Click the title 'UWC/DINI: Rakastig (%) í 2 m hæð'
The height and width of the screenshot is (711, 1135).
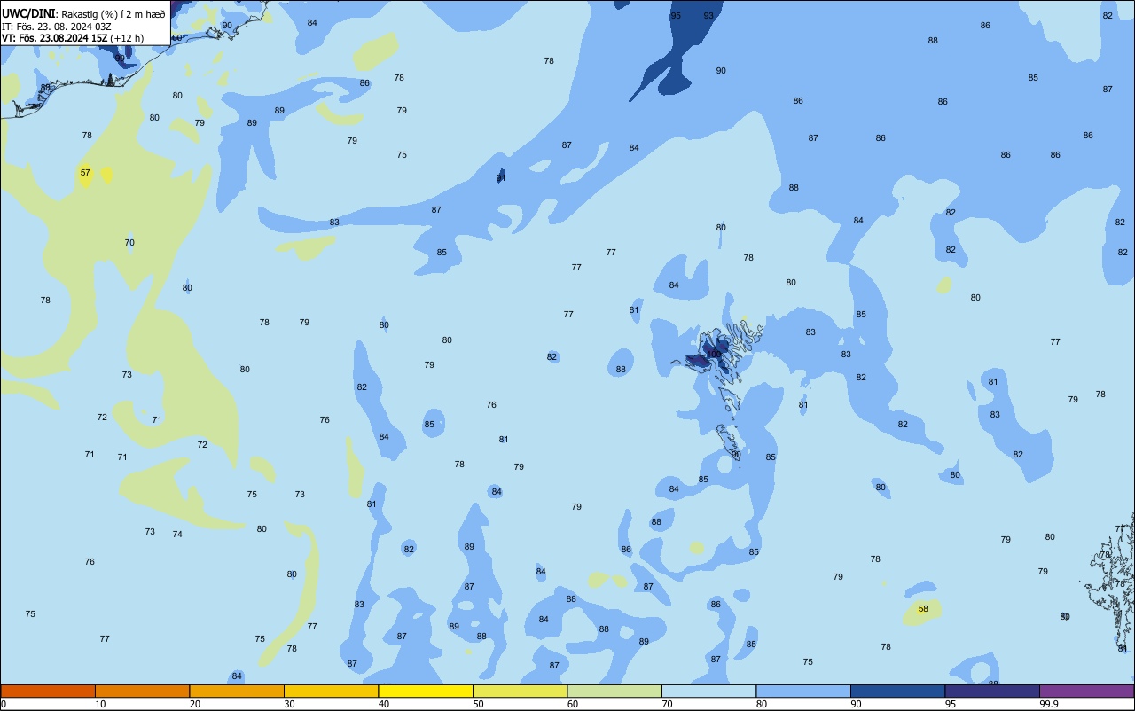(83, 14)
